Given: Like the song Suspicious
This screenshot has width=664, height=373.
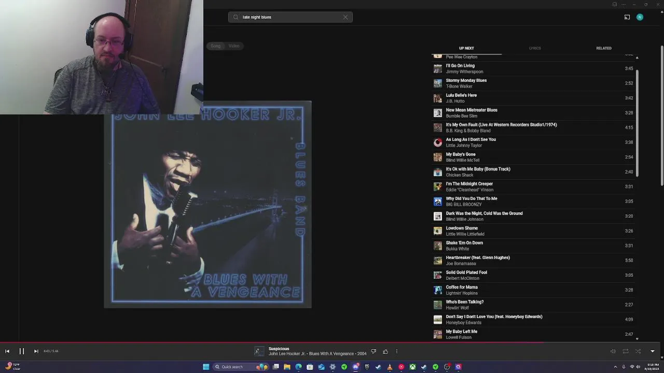Looking at the screenshot, I should click(x=385, y=352).
